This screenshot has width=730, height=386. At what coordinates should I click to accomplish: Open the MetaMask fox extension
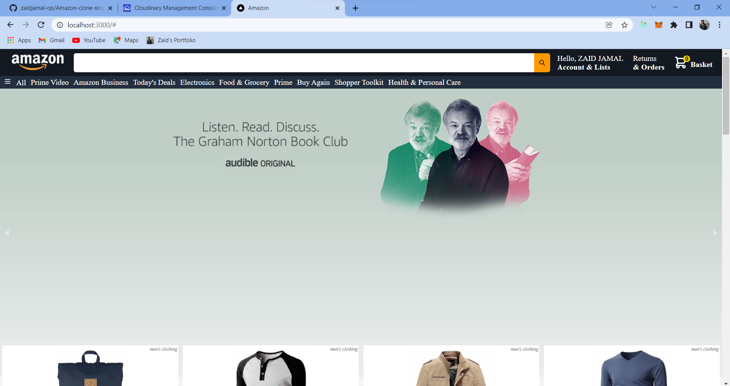pyautogui.click(x=659, y=25)
